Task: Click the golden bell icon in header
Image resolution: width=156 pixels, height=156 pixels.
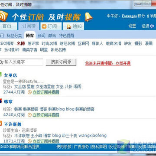Action: coord(88,17)
